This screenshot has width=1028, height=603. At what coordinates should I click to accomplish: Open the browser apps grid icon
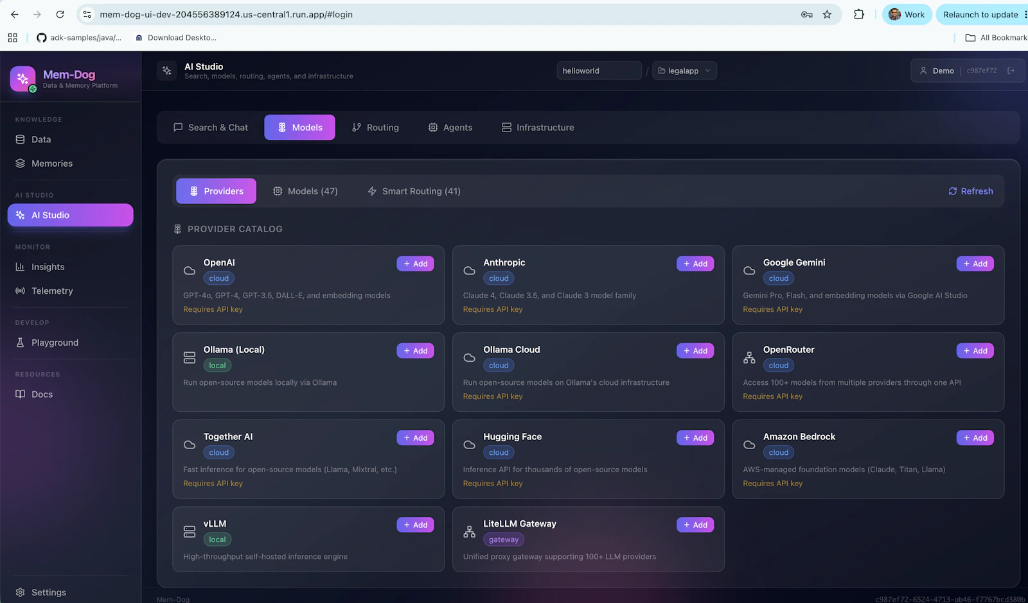13,38
